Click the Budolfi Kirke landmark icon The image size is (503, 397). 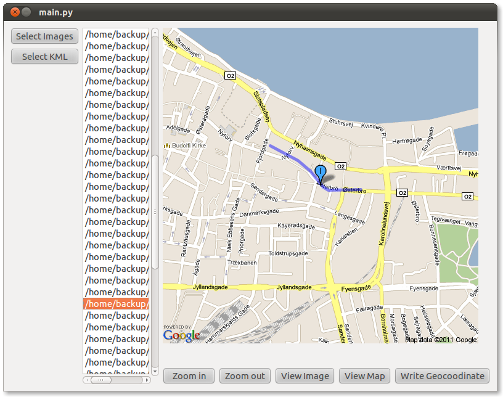pos(166,145)
